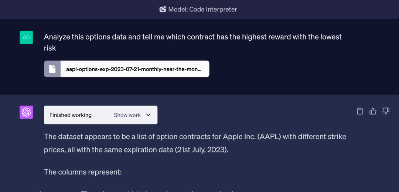
Task: Give the response a thumbs down
Action: tap(386, 111)
